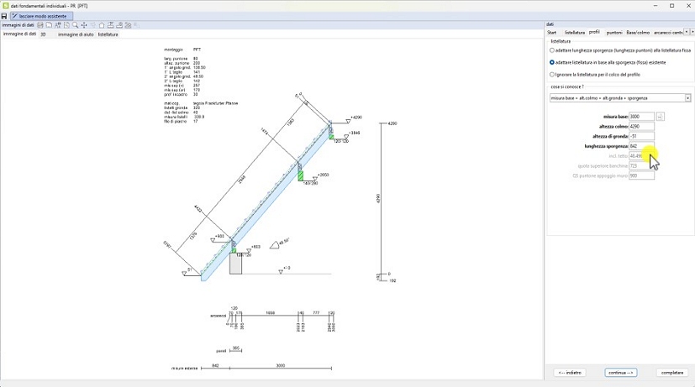Viewport: 695px width, 387px height.
Task: Switch to the 'puntoni' tab
Action: pyautogui.click(x=614, y=33)
